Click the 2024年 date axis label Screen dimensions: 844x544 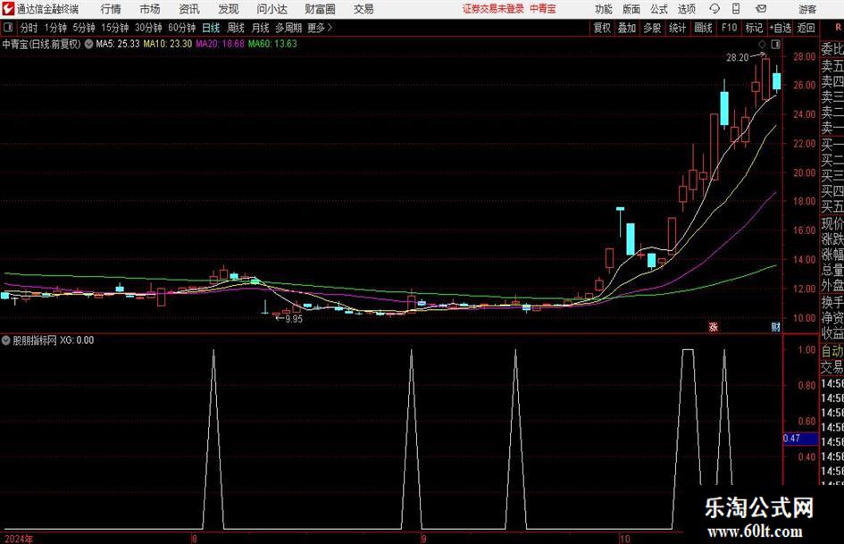18,539
